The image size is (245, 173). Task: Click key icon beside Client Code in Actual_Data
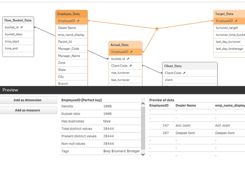(x=131, y=66)
